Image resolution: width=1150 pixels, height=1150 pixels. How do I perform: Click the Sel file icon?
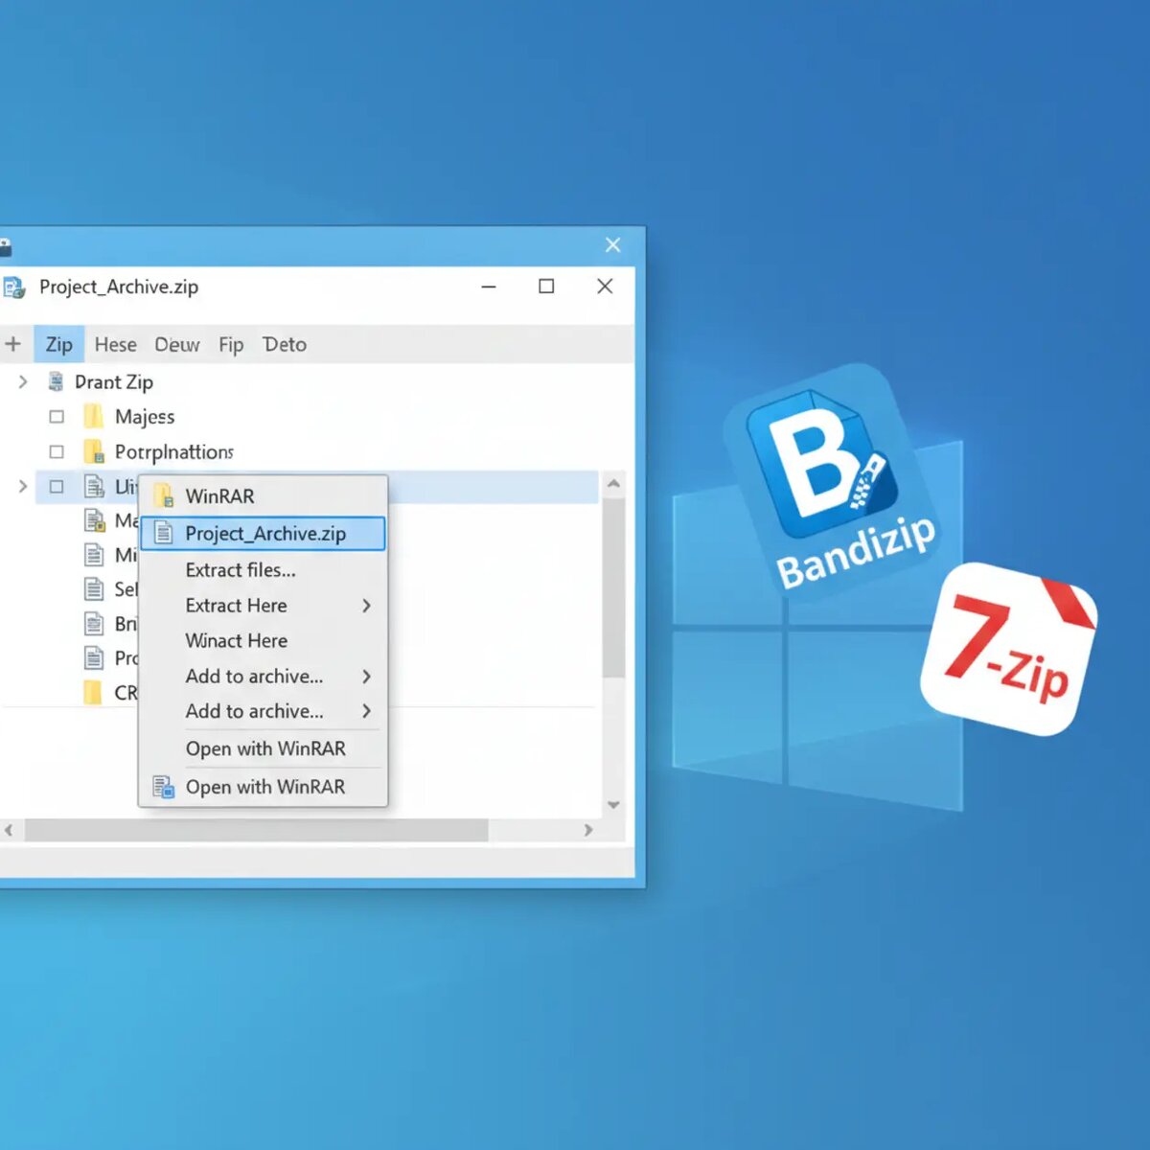click(x=94, y=588)
